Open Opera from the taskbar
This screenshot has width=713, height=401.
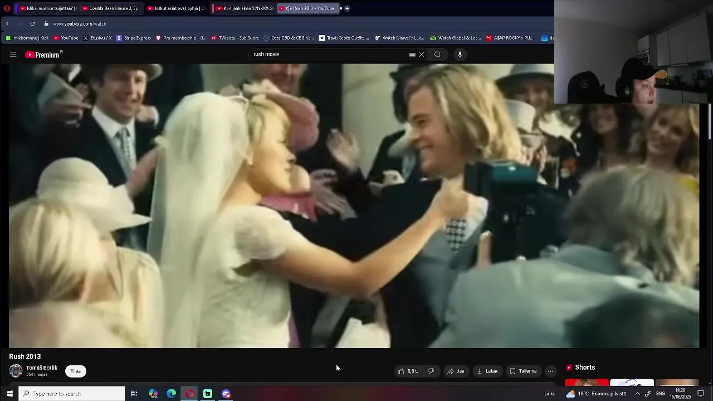tap(190, 394)
